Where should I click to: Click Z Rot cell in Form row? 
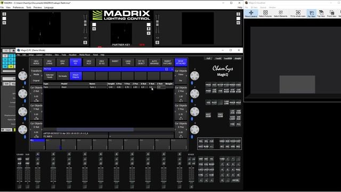point(161,87)
